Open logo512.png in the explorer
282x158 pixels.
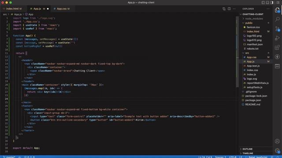pyautogui.click(x=254, y=40)
